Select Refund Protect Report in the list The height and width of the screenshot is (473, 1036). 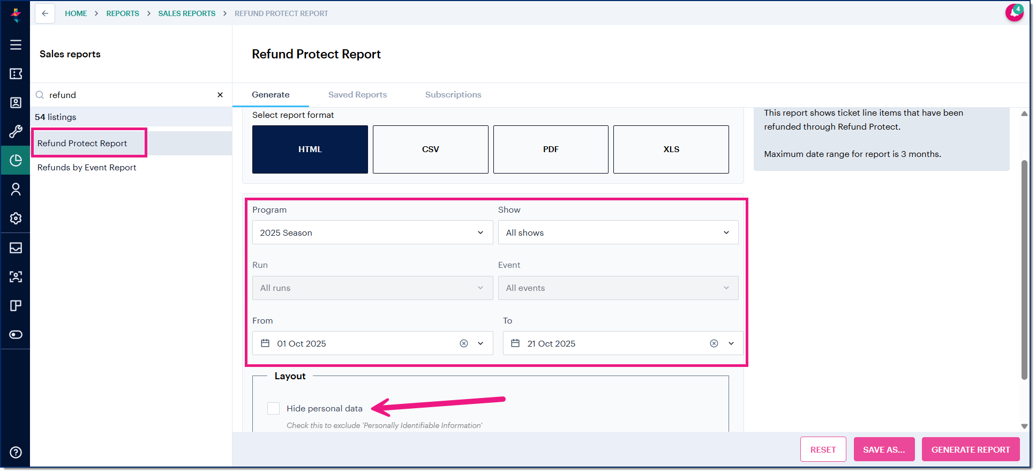coord(132,143)
